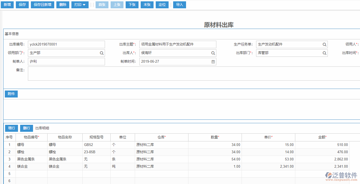This screenshot has width=360, height=184.
Task: Open the 附件 attachment section
Action: point(11,94)
